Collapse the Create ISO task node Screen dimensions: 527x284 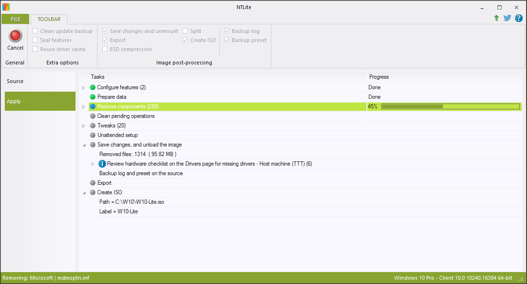84,193
